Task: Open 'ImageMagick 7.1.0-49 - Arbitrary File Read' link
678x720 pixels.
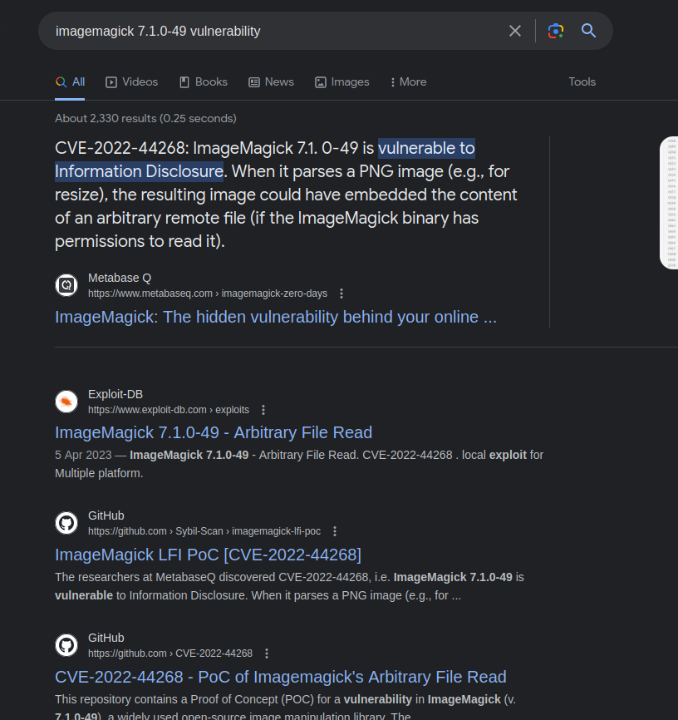Action: [214, 432]
